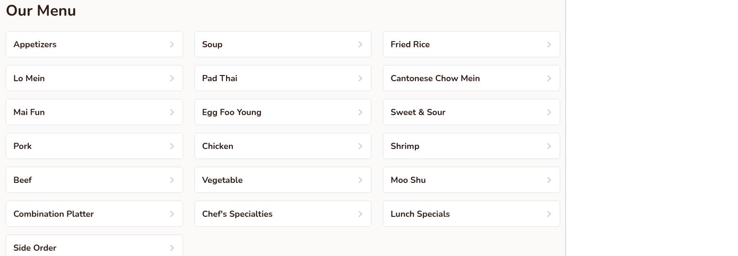Expand the Pork section arrow
The image size is (738, 256).
(172, 146)
